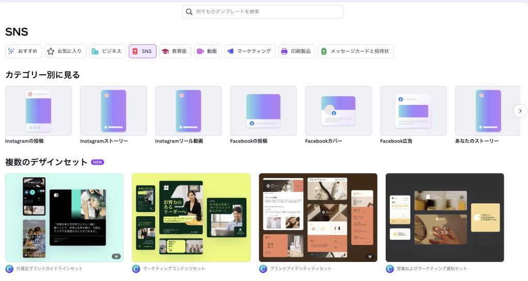Image resolution: width=528 pixels, height=281 pixels.
Task: Choose the Instagramストーリー category card
Action: tap(113, 111)
